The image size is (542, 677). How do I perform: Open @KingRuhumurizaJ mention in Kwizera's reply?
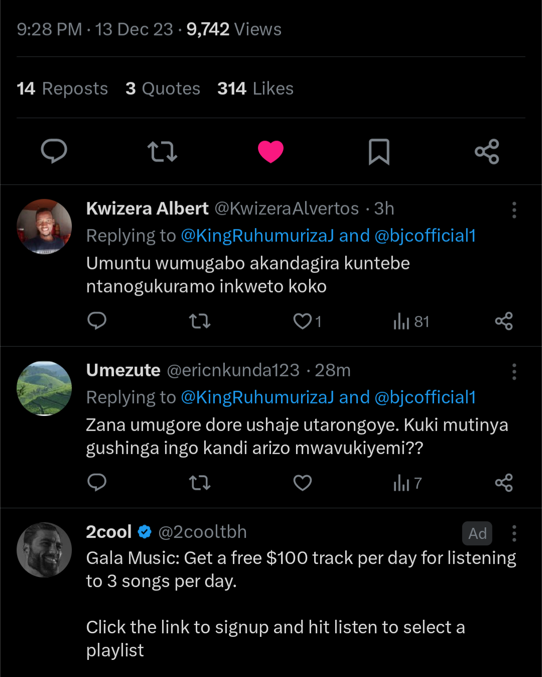[x=257, y=236]
